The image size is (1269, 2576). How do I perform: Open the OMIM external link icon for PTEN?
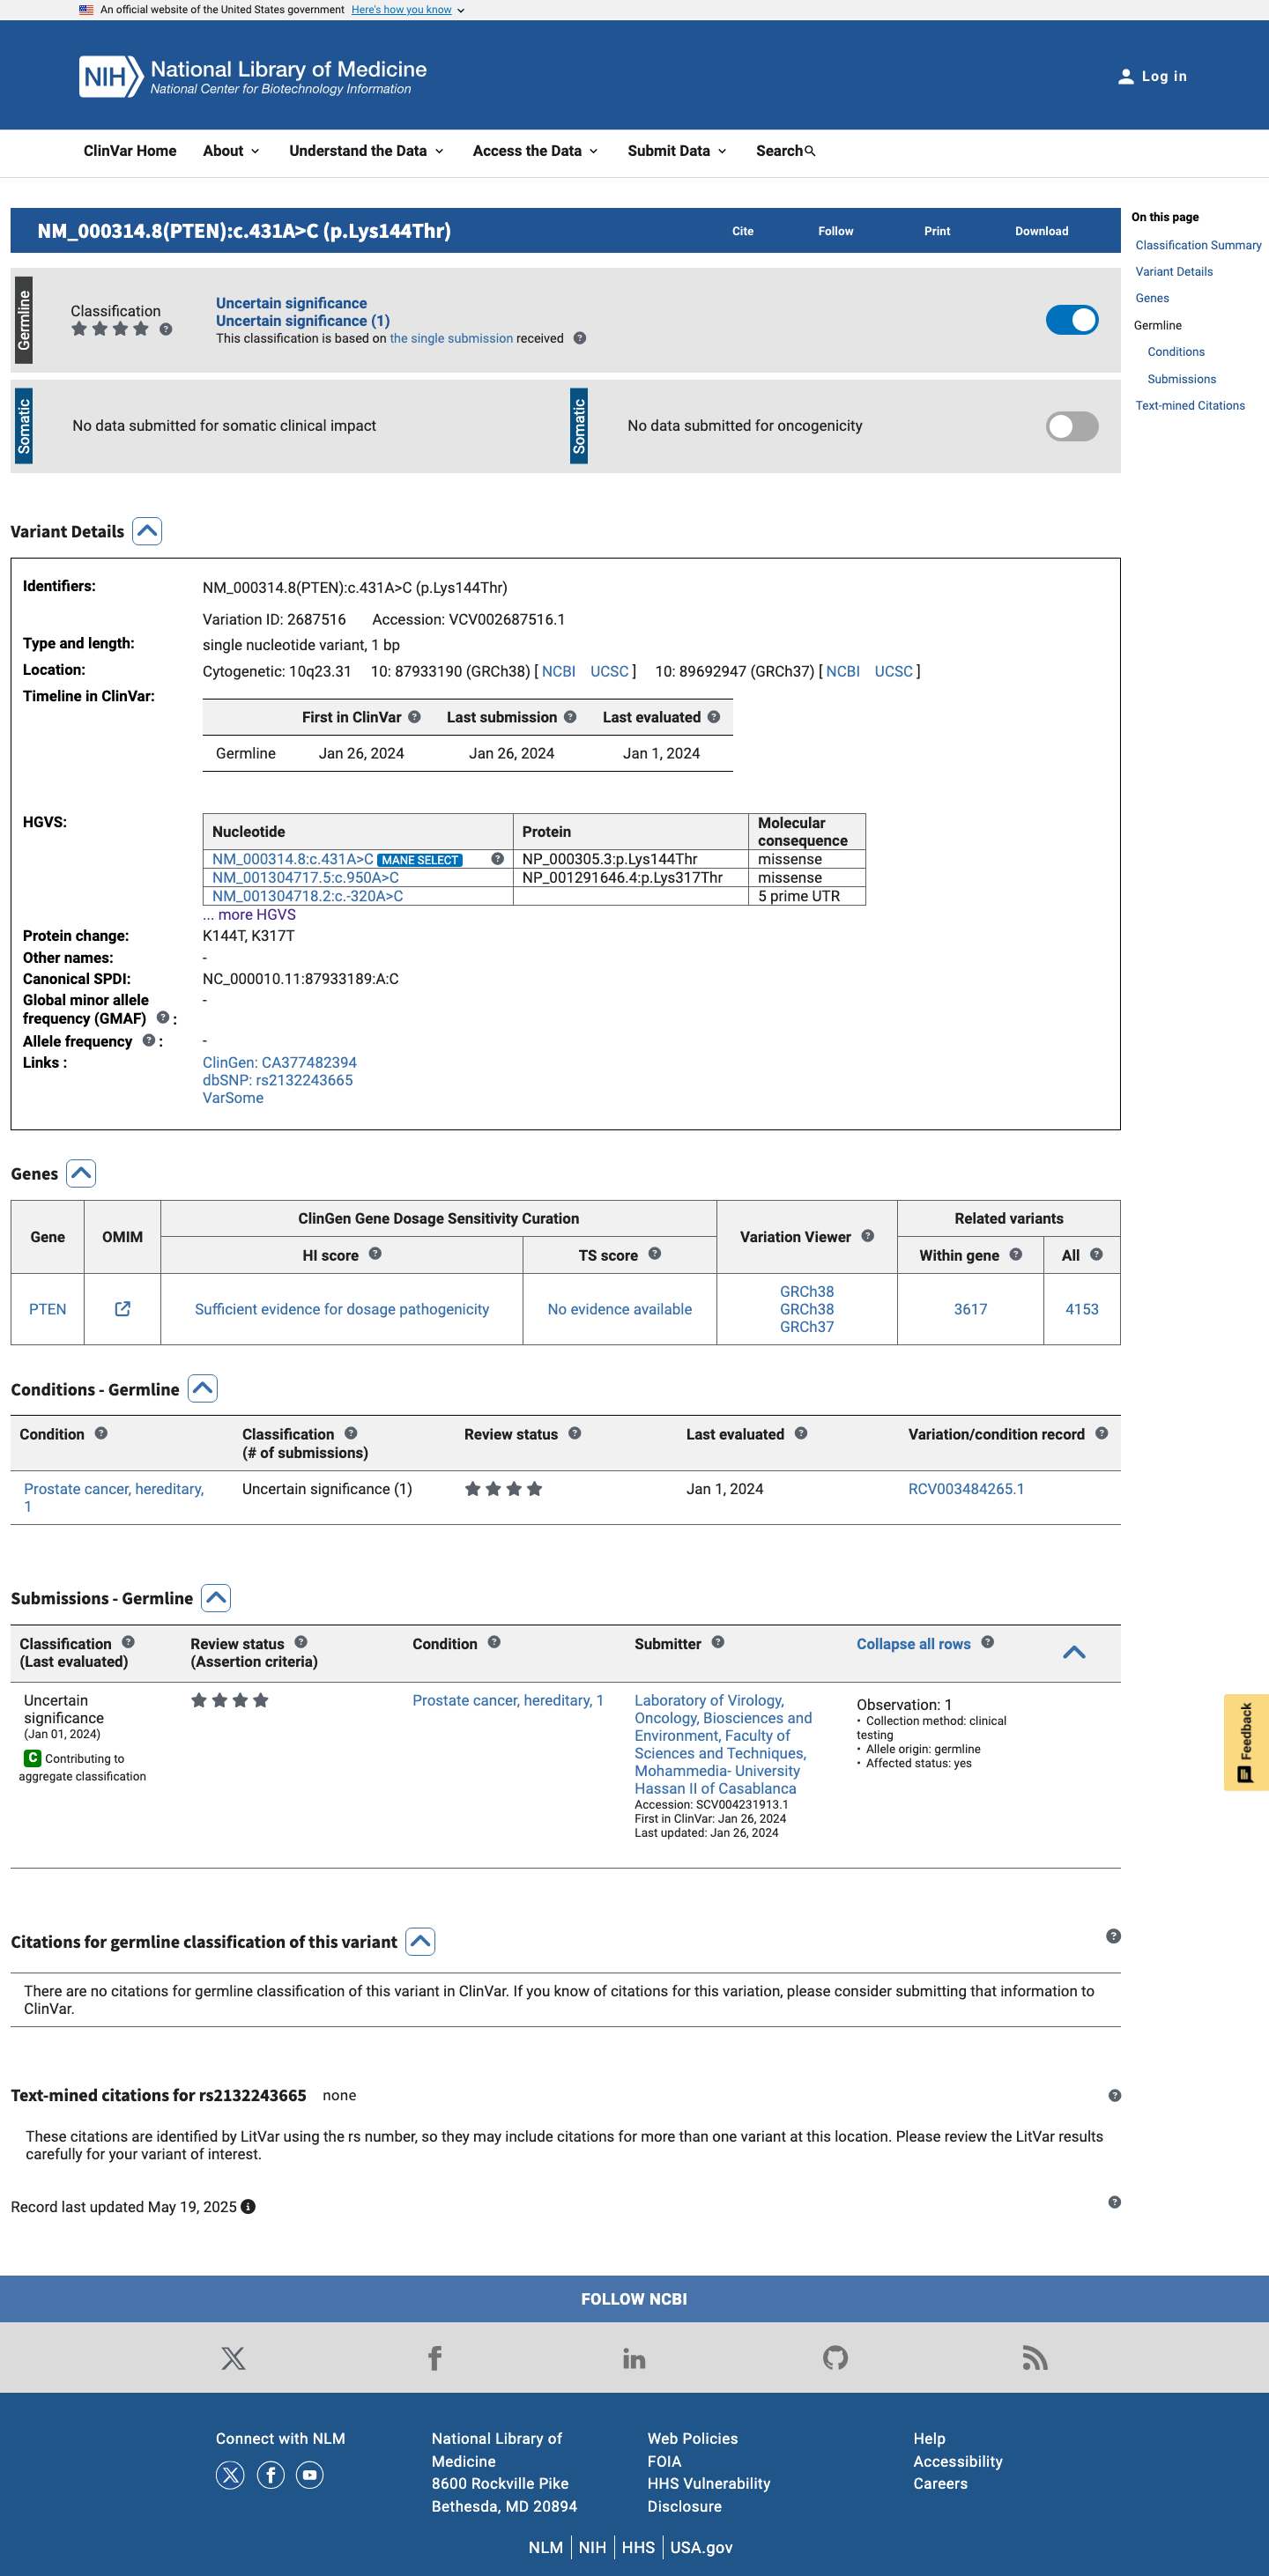pyautogui.click(x=122, y=1309)
